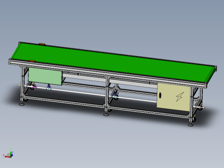Select the leveling foot under the left leg
224x168 pixels.
22,104
